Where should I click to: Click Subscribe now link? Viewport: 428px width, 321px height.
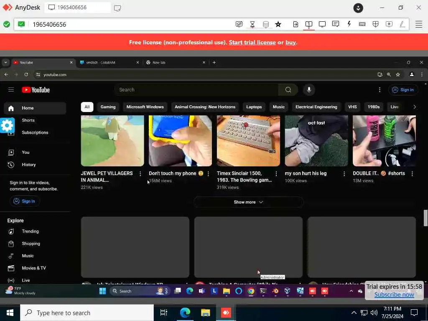coord(394,295)
